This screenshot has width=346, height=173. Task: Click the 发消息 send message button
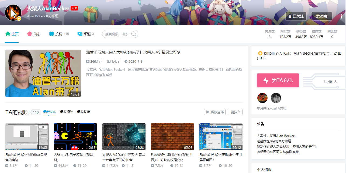322,16
